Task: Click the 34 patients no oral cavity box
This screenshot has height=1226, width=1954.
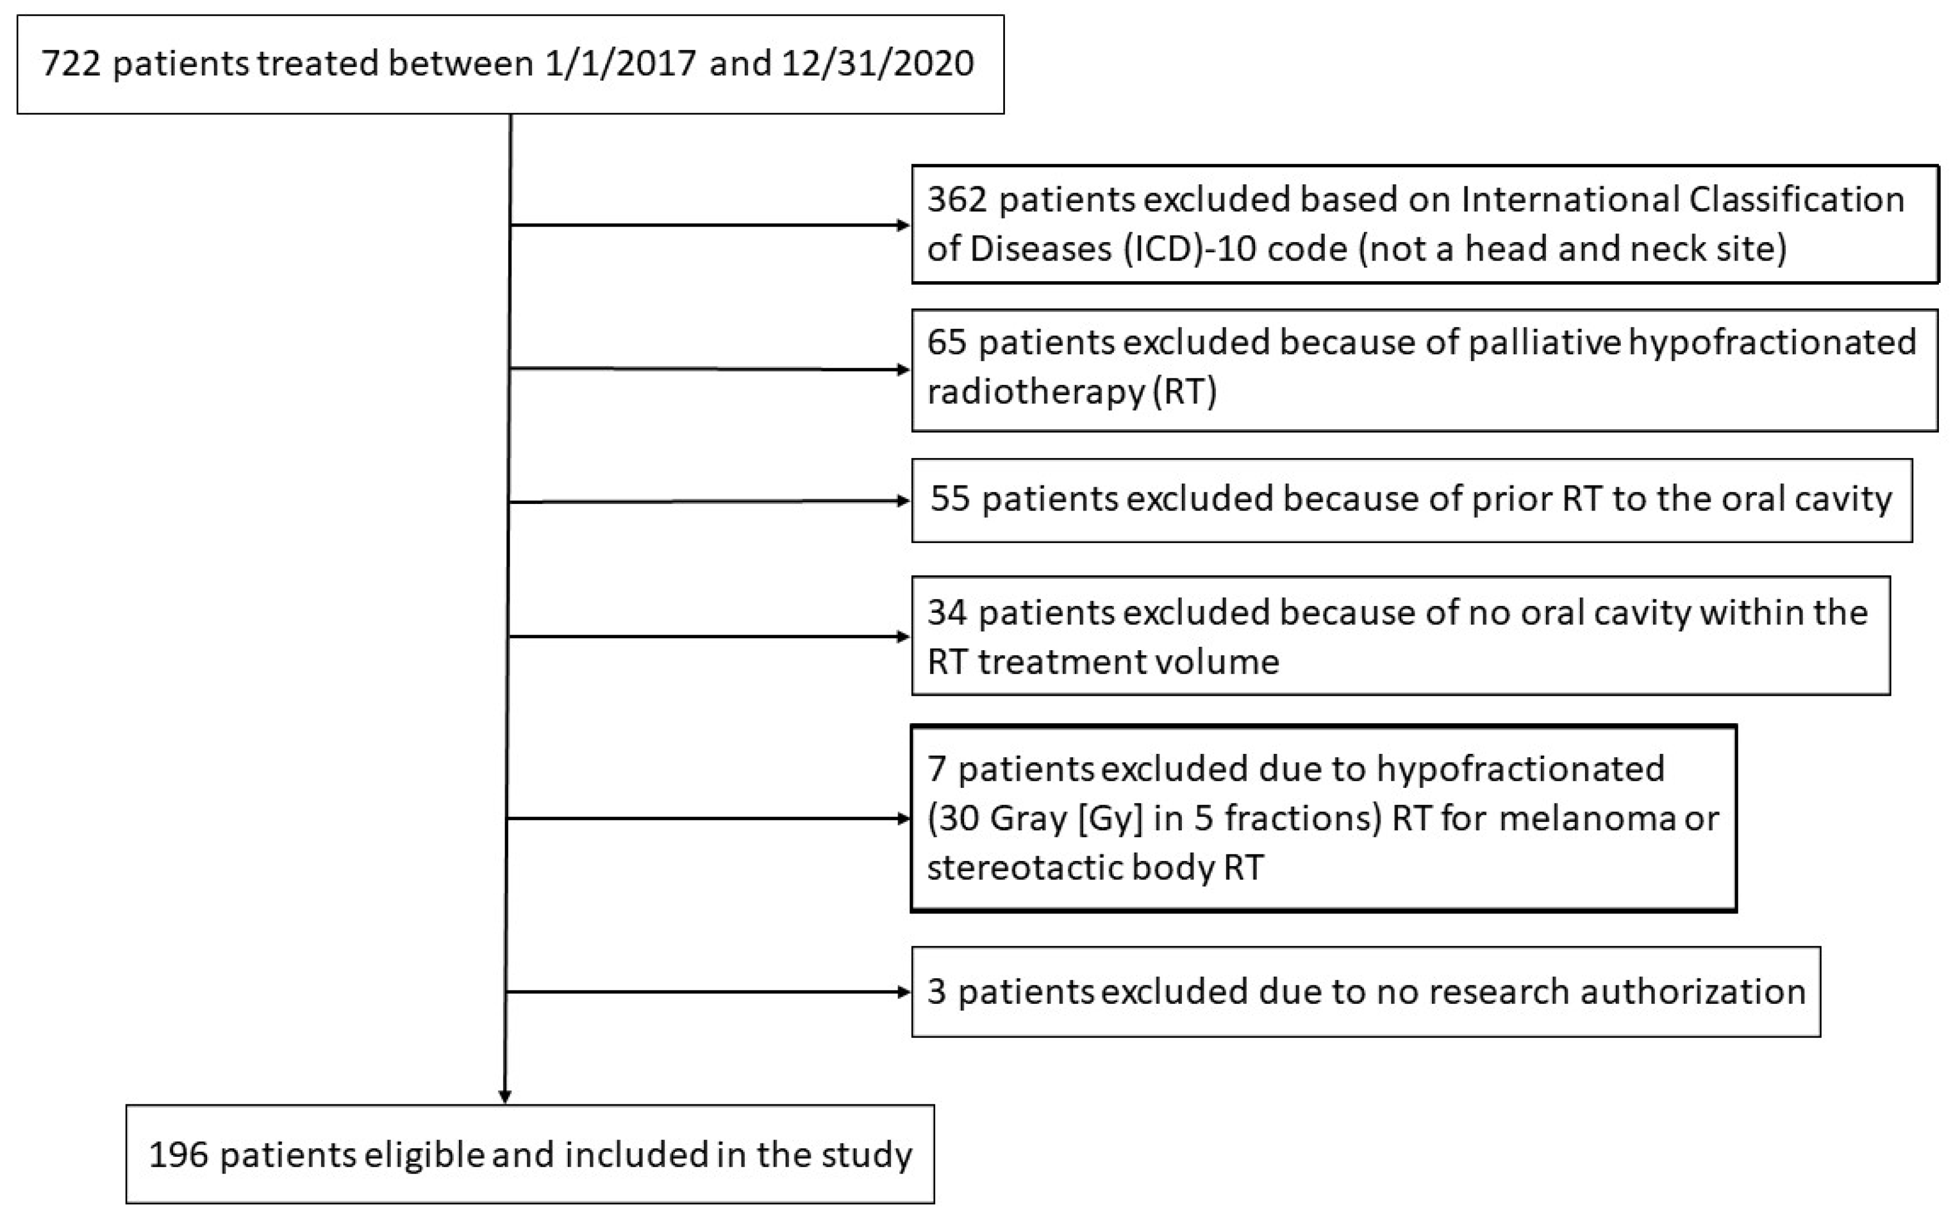Action: click(1400, 636)
